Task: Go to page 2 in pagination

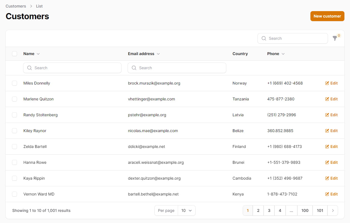Action: 258,210
